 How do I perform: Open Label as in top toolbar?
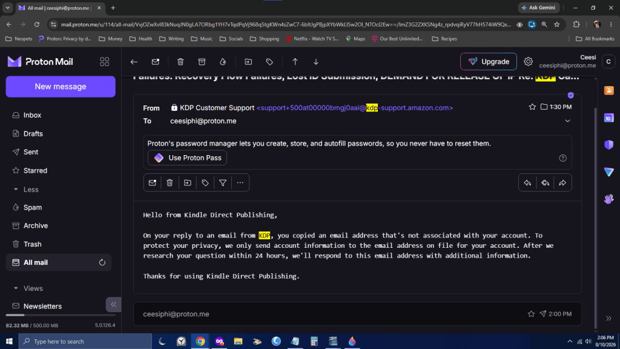(269, 62)
